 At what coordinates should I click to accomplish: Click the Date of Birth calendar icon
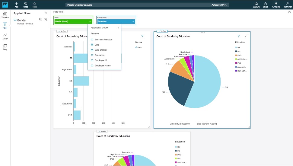point(92,50)
